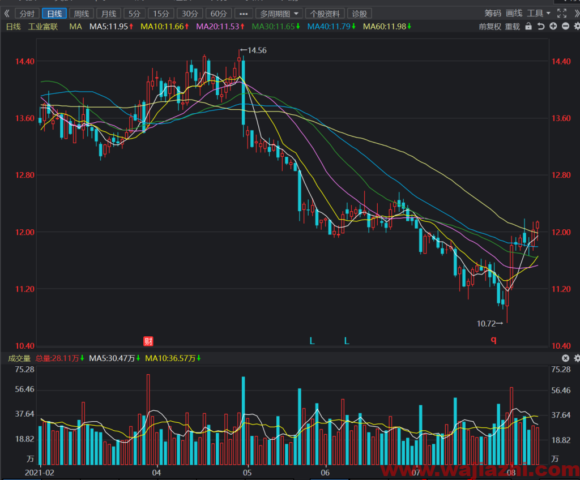Screen dimensions: 580x480
Task: Select the 60分 period tab
Action: [218, 14]
